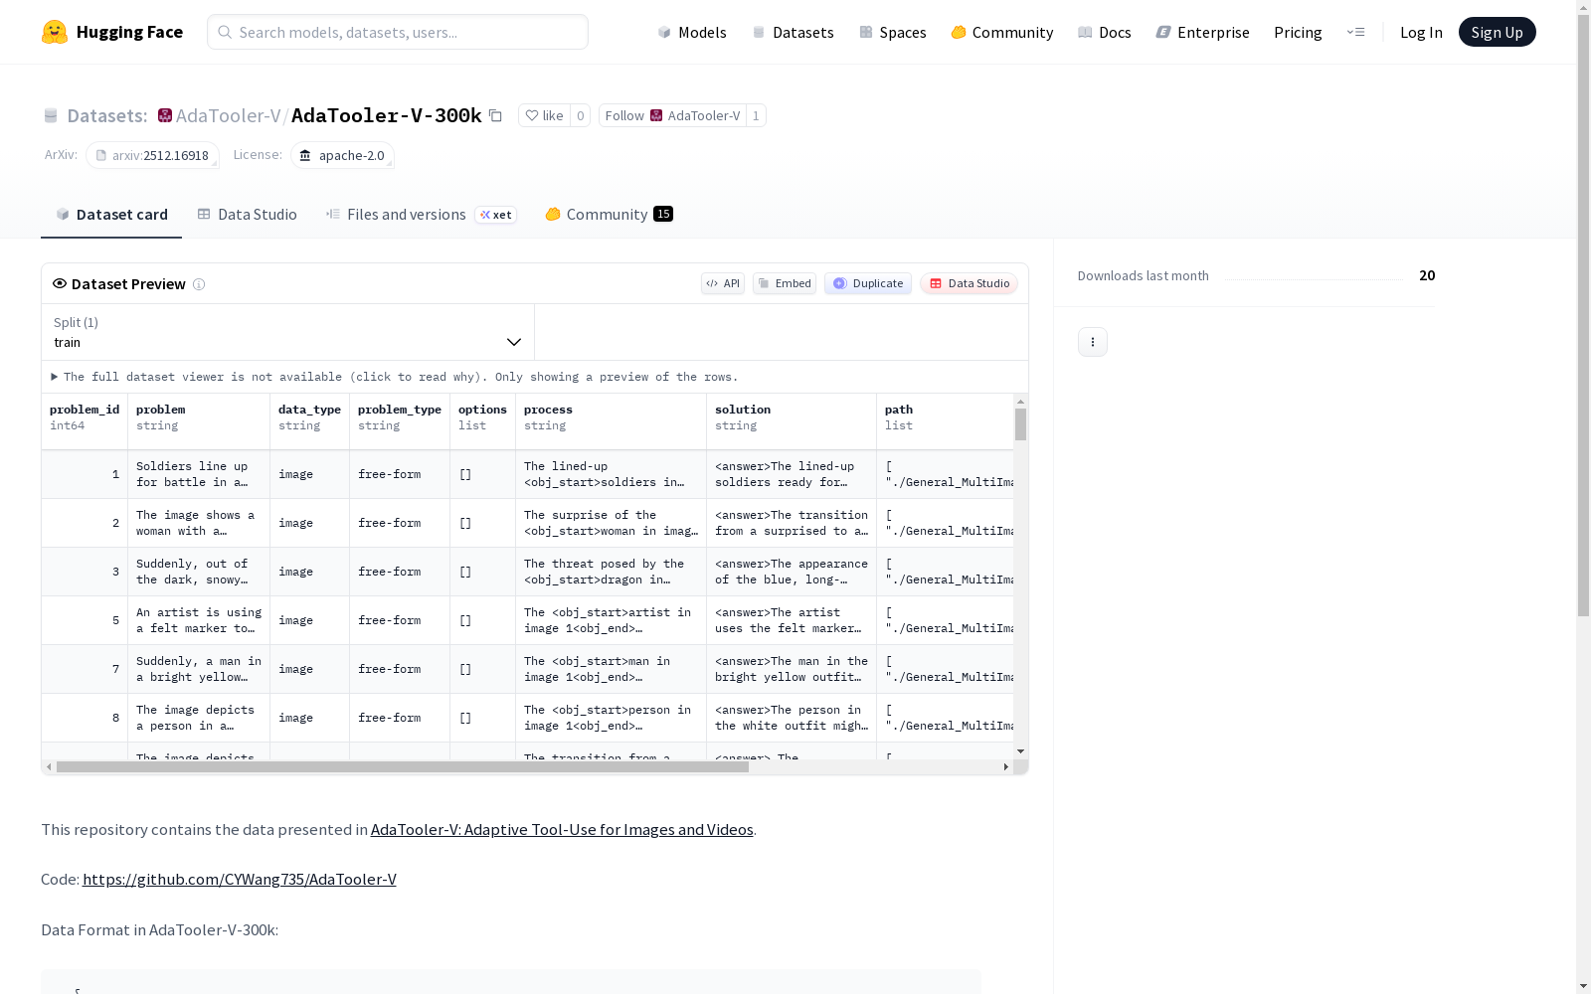Click the Log In link
Image resolution: width=1591 pixels, height=994 pixels.
click(1421, 32)
